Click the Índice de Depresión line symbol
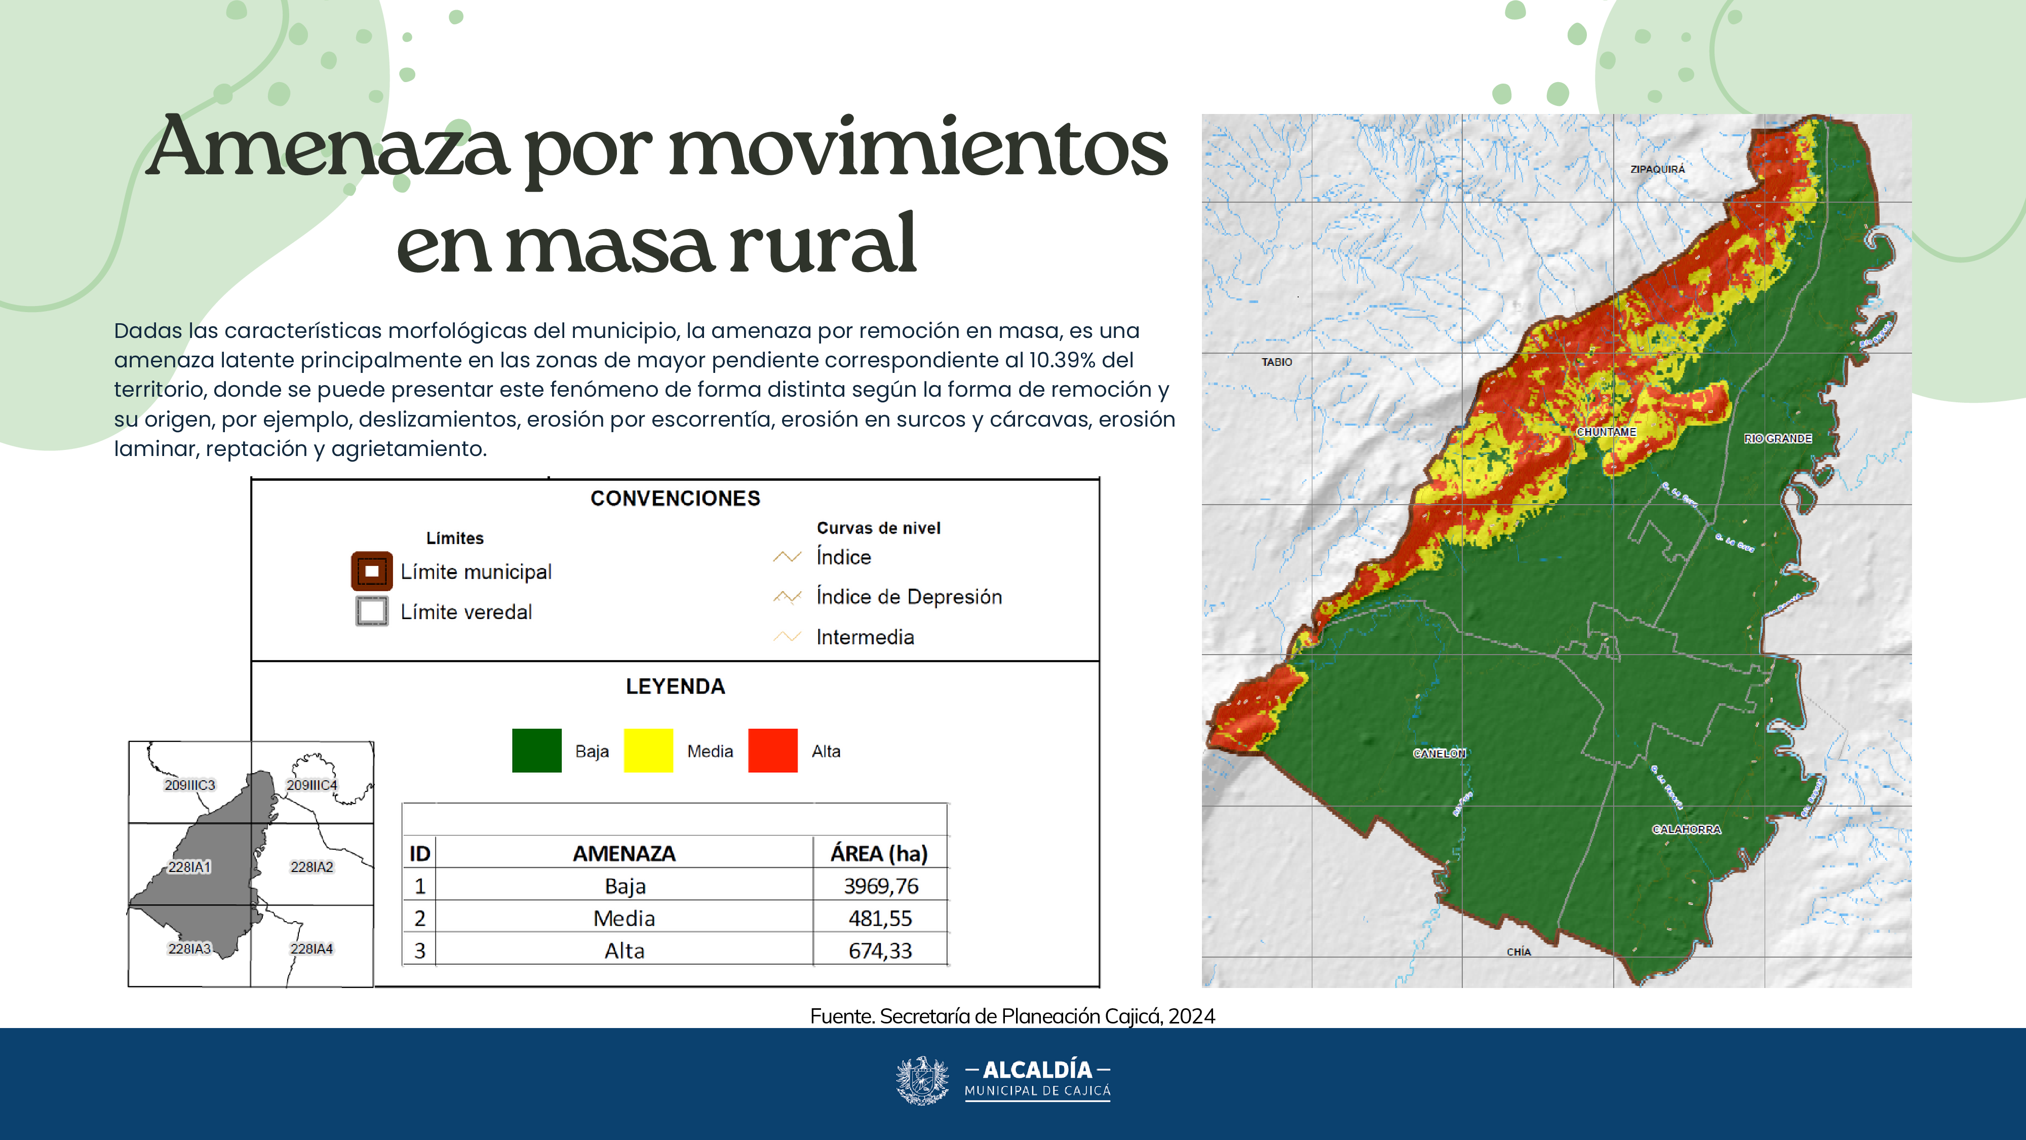The width and height of the screenshot is (2026, 1140). click(787, 597)
